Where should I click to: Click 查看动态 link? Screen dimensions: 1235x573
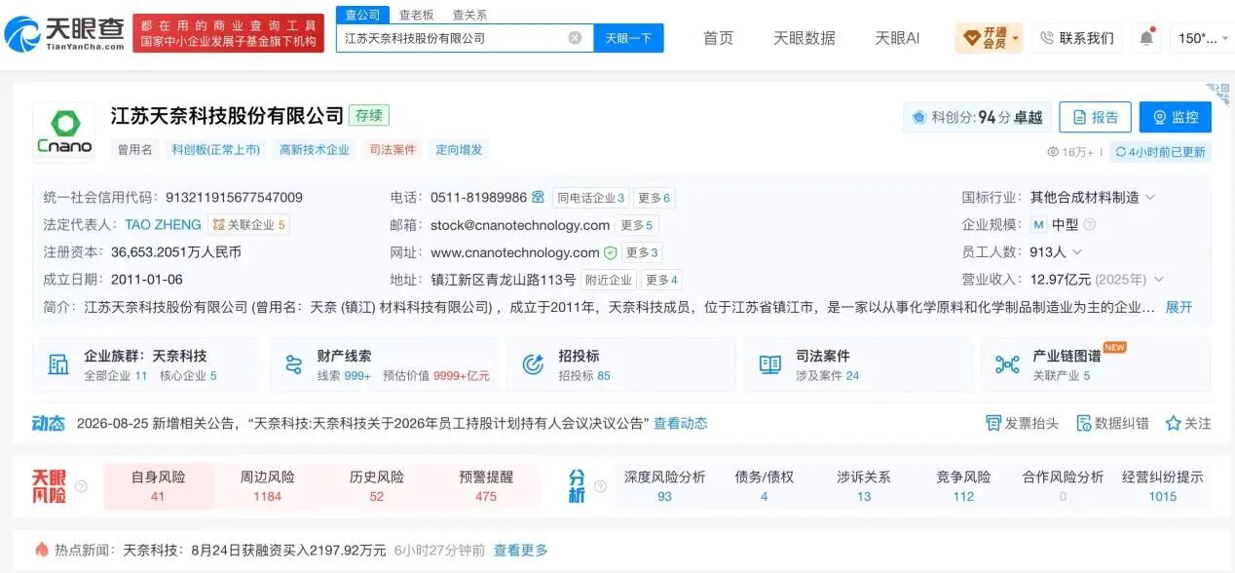tap(680, 423)
